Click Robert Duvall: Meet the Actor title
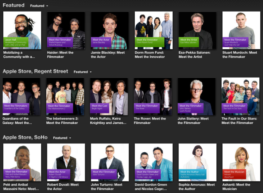The height and width of the screenshot is (193, 263). pos(63,187)
